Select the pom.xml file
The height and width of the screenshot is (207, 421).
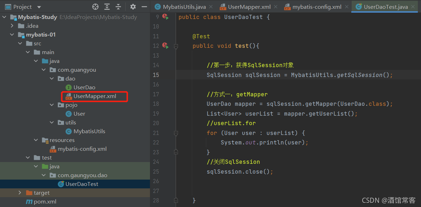coord(45,202)
